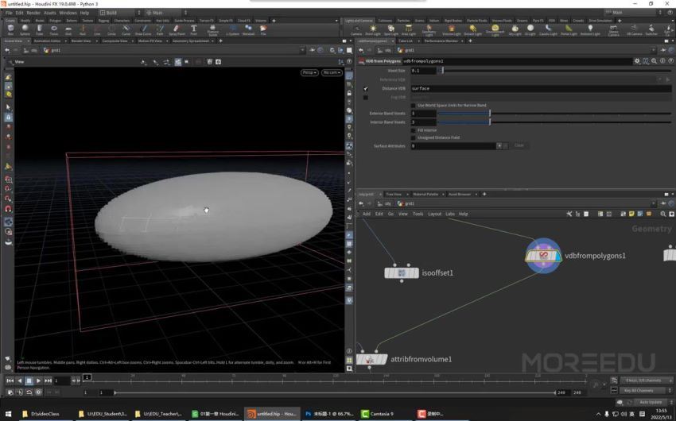Viewport: 676px width, 421px height.
Task: Open D:\videoClass folder in taskbar
Action: pos(41,414)
